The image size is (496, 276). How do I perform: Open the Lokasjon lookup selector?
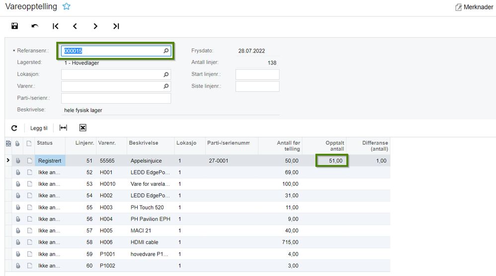[166, 74]
